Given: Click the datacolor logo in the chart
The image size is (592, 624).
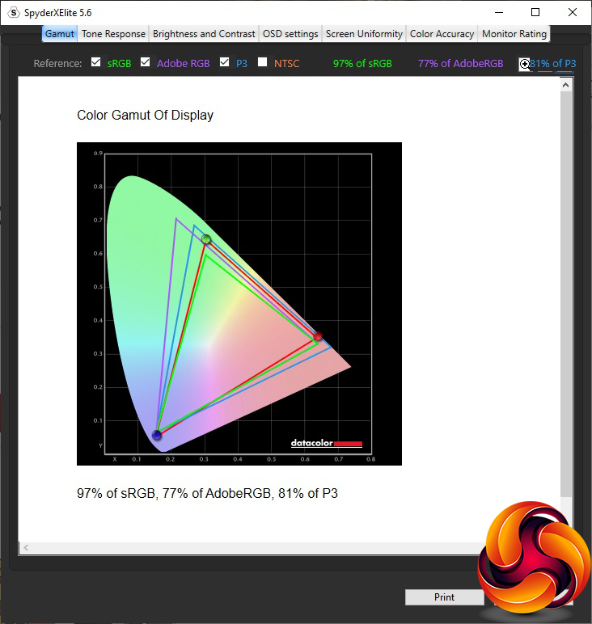Looking at the screenshot, I should pos(327,443).
